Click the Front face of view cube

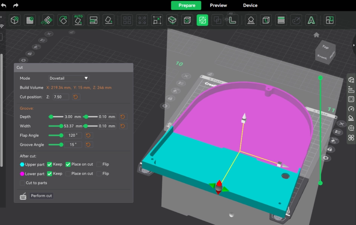(322, 57)
